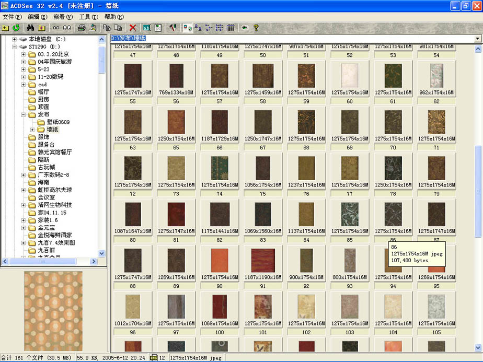Open the 文件(F) menu
This screenshot has width=483, height=362.
(12, 17)
